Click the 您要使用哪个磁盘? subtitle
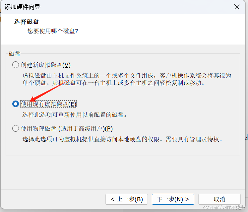The image size is (248, 212). pyautogui.click(x=53, y=31)
